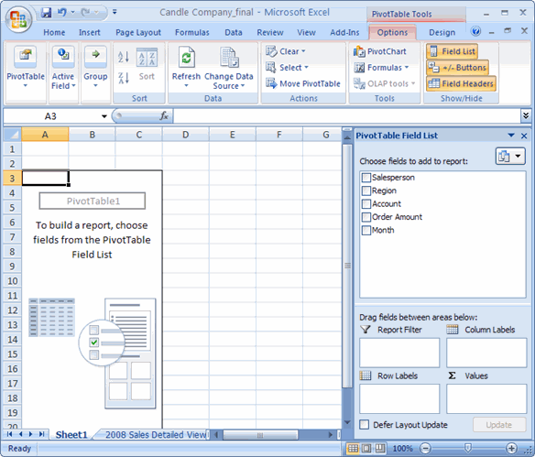
Task: Open Field List pane options arrow
Action: (x=511, y=136)
